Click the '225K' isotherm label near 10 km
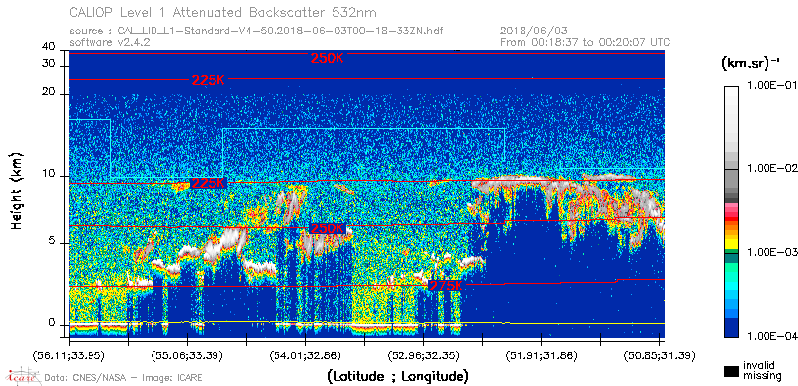 [209, 183]
